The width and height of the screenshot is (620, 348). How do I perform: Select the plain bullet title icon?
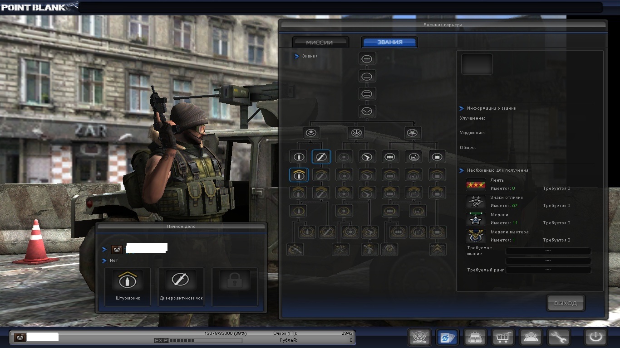tap(299, 157)
